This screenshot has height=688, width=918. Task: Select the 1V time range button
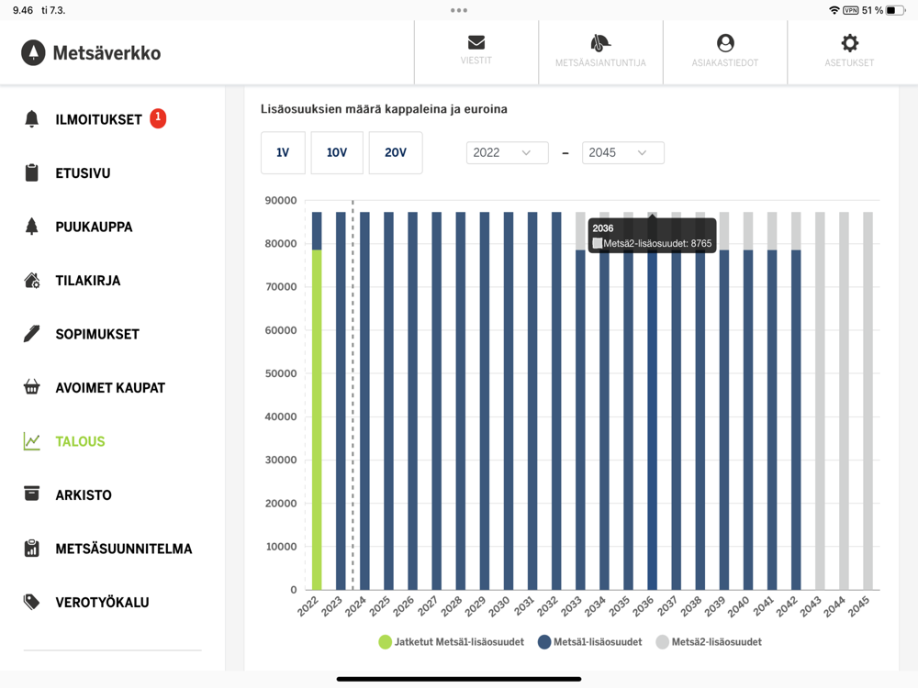(283, 152)
